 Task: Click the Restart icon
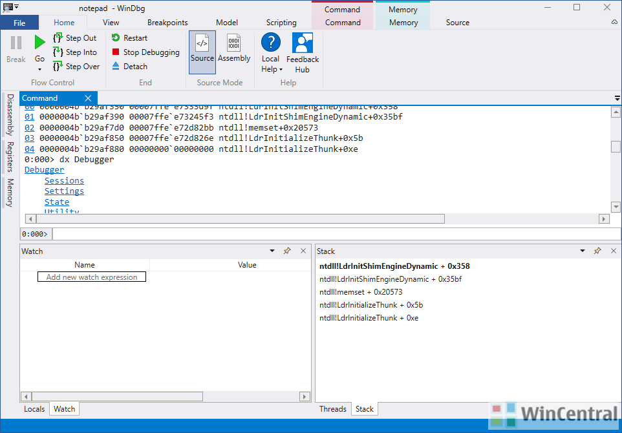116,37
